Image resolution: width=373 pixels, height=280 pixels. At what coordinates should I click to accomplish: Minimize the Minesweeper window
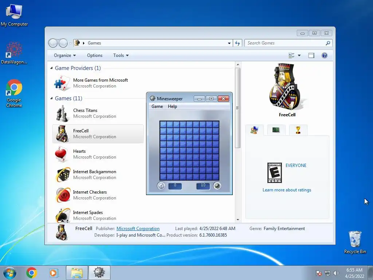coord(199,99)
